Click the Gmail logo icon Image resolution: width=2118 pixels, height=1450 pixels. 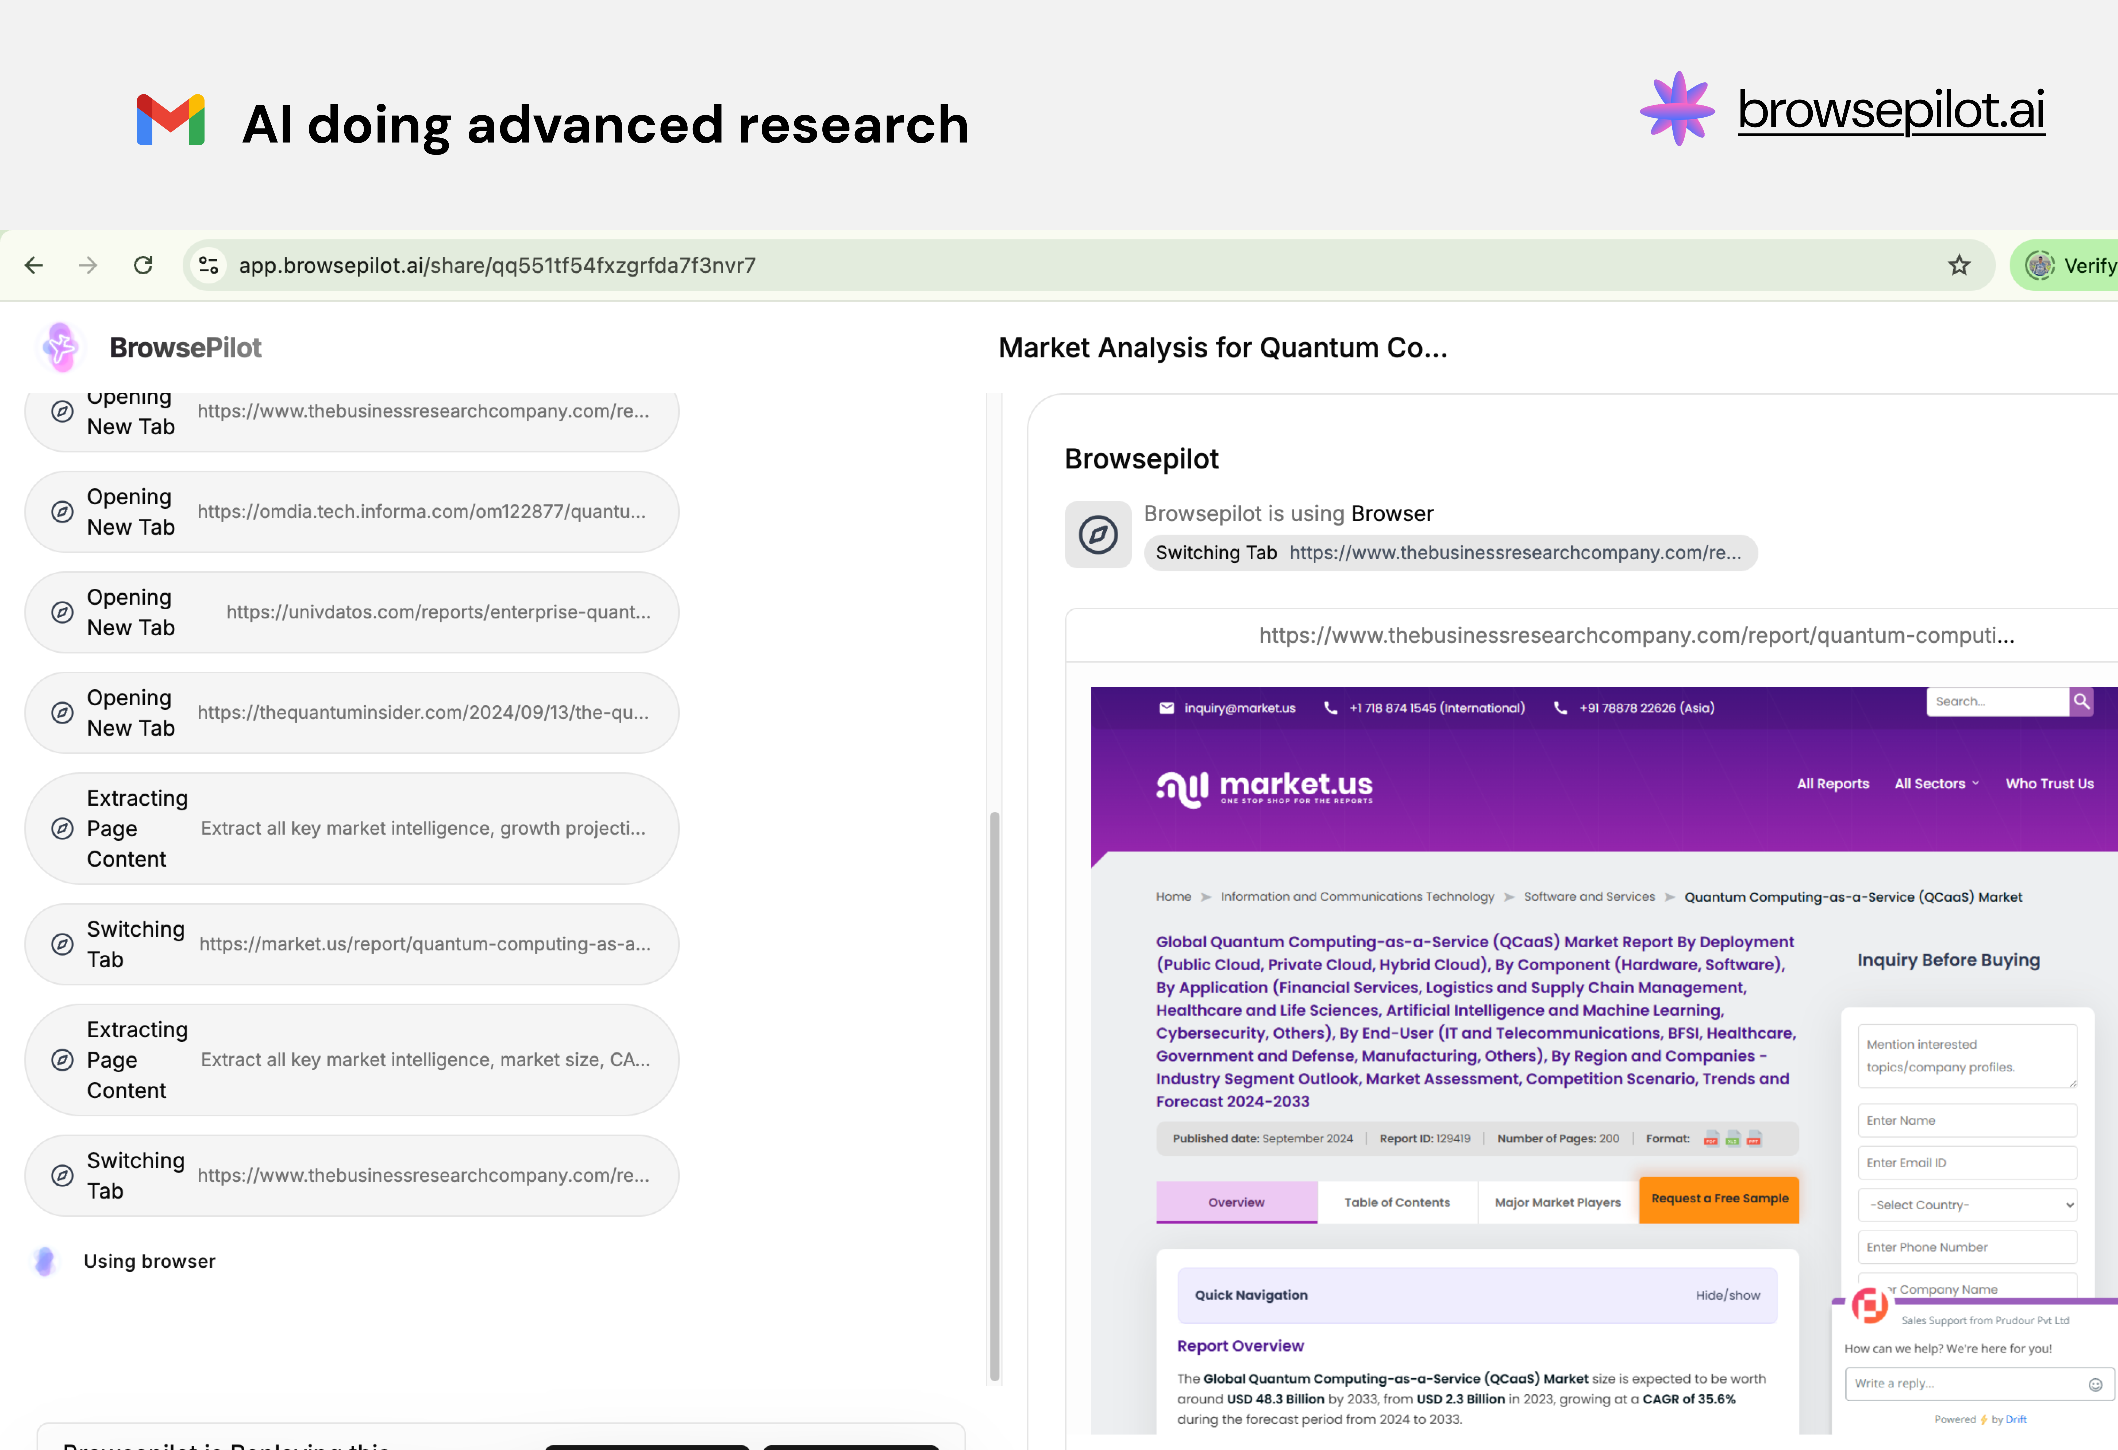[x=170, y=120]
